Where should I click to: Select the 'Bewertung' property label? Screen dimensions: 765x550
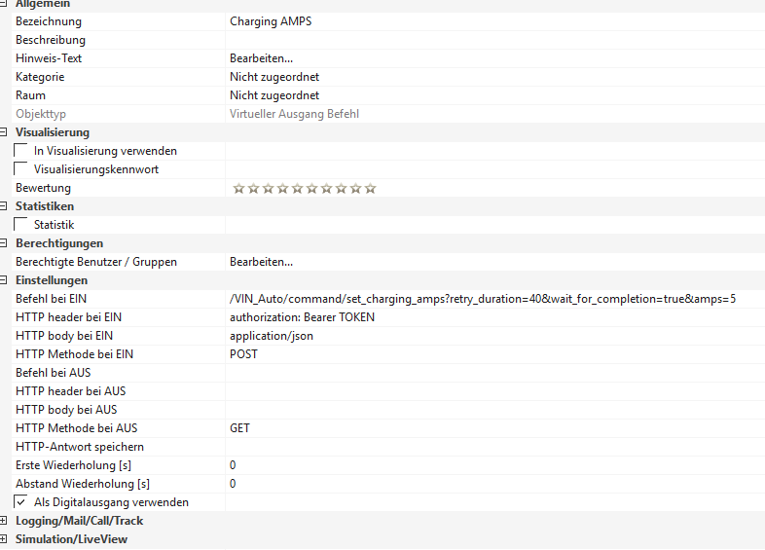pos(43,189)
